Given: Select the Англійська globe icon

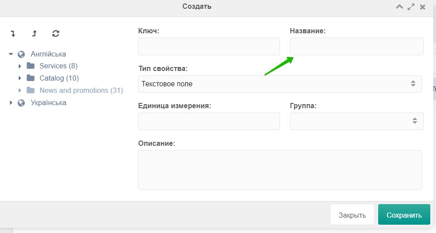Looking at the screenshot, I should [x=21, y=54].
